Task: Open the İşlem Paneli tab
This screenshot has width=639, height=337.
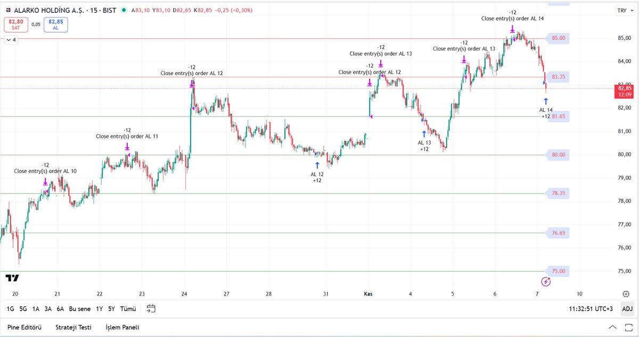Action: [x=122, y=327]
